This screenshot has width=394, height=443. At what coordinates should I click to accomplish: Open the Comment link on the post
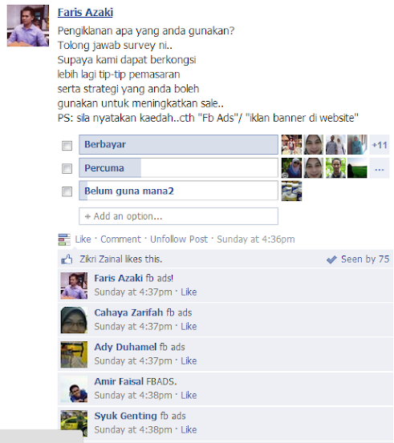(120, 240)
